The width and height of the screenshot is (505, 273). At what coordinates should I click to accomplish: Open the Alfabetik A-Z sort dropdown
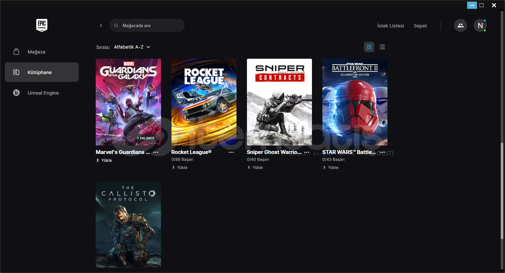click(x=132, y=47)
